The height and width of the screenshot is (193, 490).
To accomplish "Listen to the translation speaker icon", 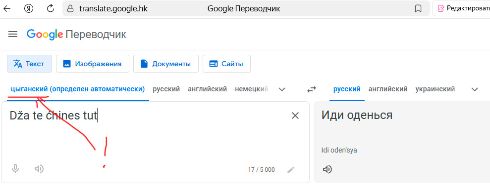I will [327, 169].
